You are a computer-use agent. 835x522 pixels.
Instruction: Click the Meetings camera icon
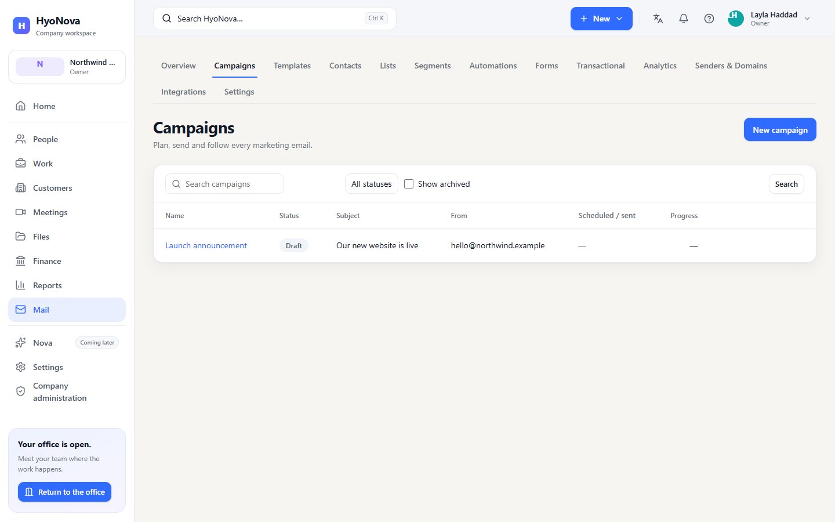(x=20, y=212)
